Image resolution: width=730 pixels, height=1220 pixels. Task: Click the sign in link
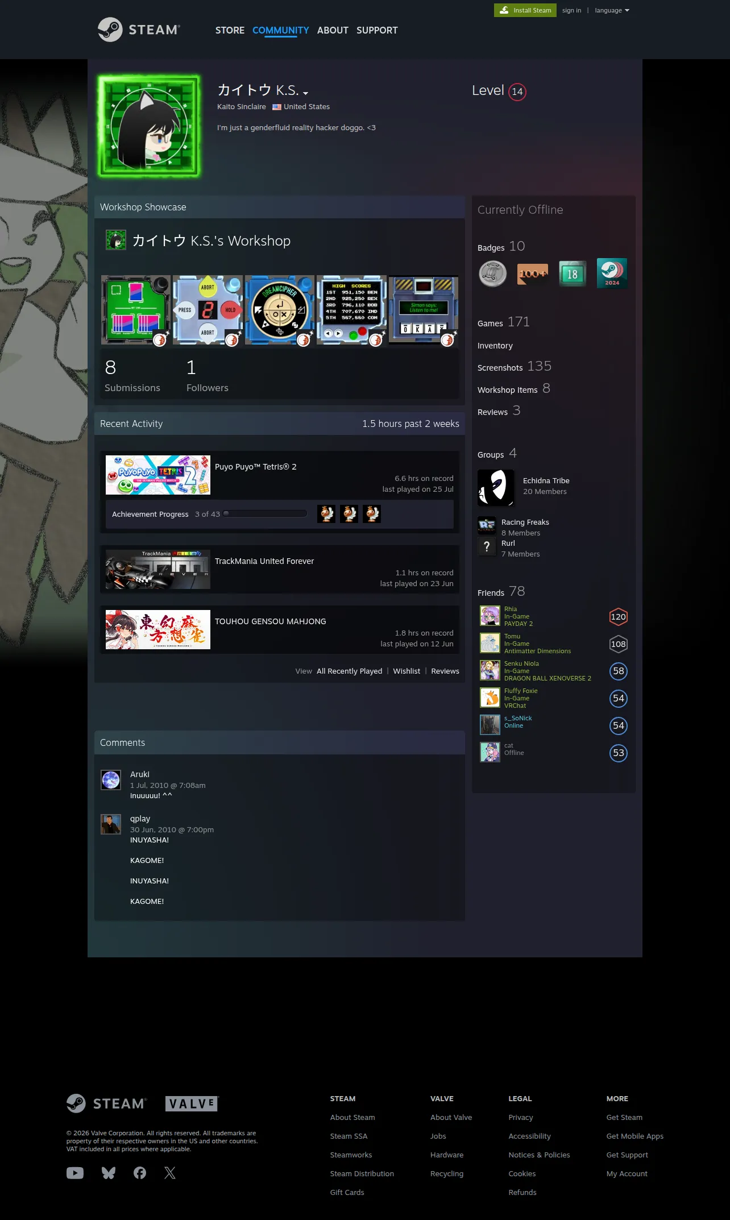point(571,10)
